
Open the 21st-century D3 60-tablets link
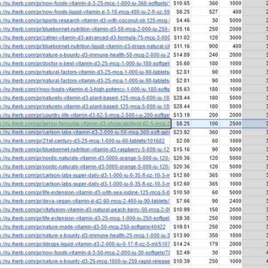[x=82, y=141]
